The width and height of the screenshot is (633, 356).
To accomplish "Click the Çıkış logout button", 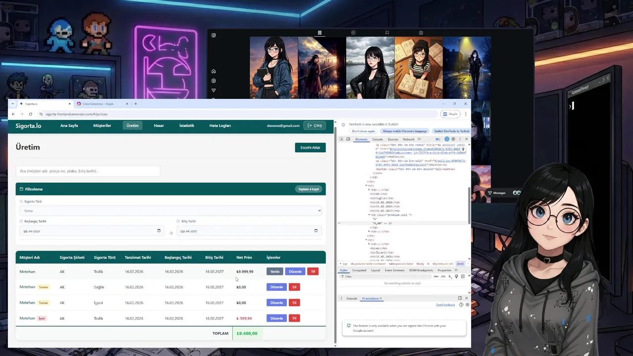I will click(x=315, y=126).
